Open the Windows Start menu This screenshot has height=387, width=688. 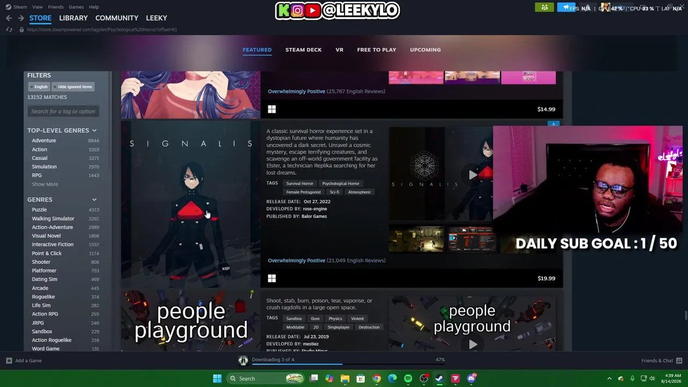coord(217,378)
